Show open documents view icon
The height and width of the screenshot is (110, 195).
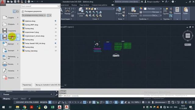pyautogui.click(x=18, y=11)
